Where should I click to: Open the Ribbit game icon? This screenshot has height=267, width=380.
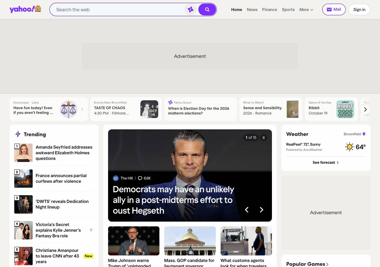click(345, 109)
